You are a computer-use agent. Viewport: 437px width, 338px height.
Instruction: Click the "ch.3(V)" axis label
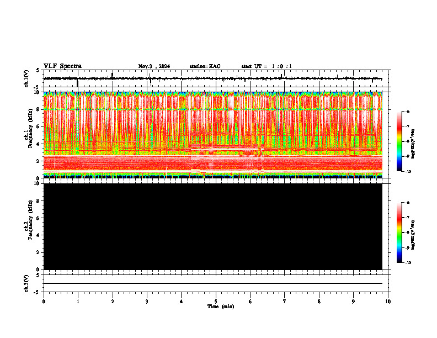pos(26,283)
